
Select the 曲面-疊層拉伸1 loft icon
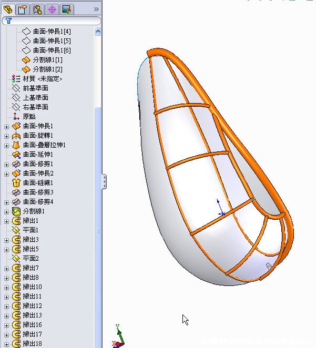pos(16,145)
